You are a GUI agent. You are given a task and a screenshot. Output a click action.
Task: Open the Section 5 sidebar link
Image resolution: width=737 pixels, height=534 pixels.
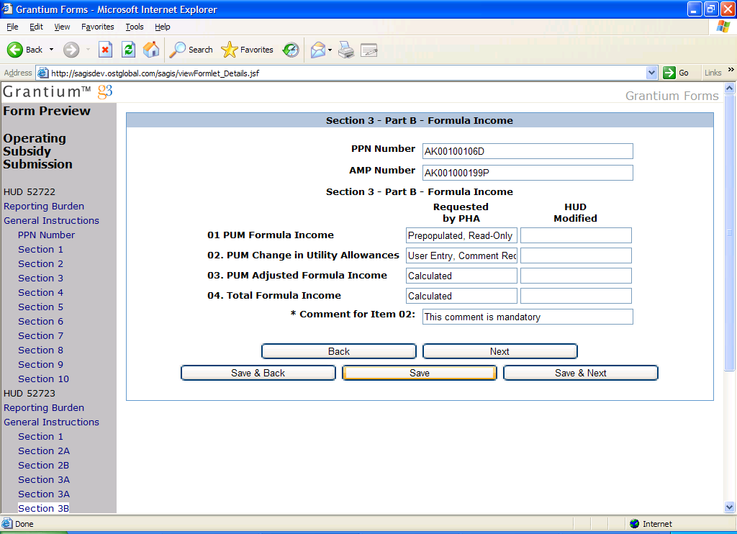point(40,307)
